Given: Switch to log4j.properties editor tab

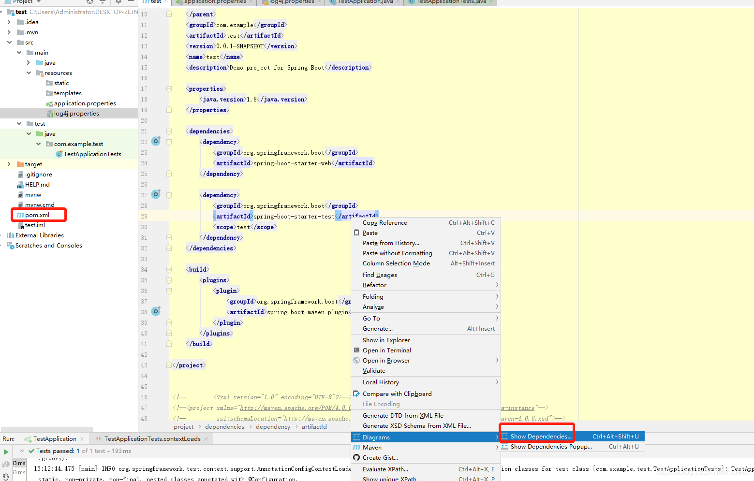Looking at the screenshot, I should [291, 2].
